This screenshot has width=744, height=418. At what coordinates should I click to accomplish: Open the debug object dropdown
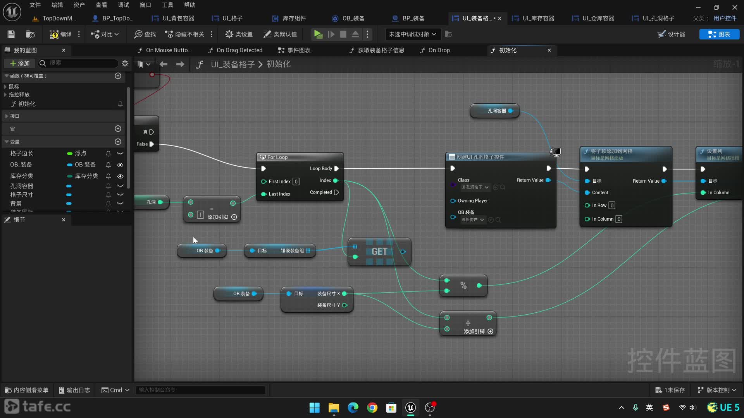(412, 34)
